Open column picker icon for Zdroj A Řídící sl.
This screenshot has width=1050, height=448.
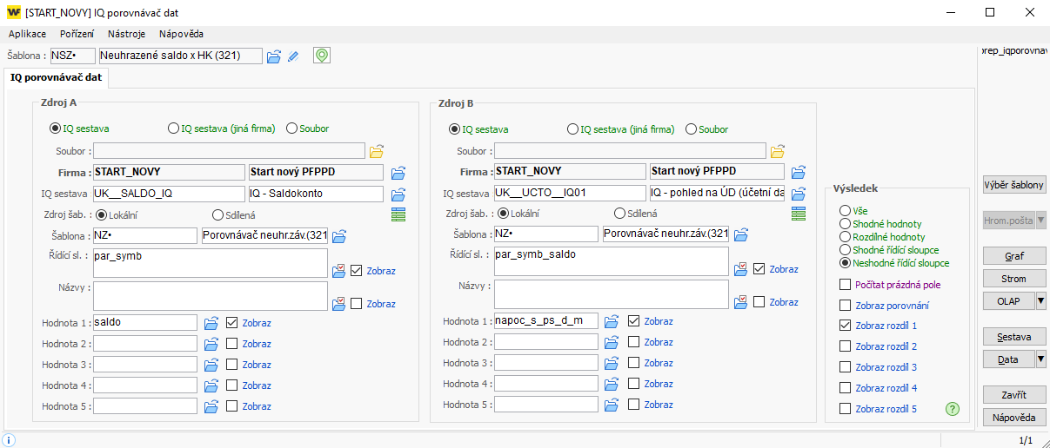coord(339,270)
